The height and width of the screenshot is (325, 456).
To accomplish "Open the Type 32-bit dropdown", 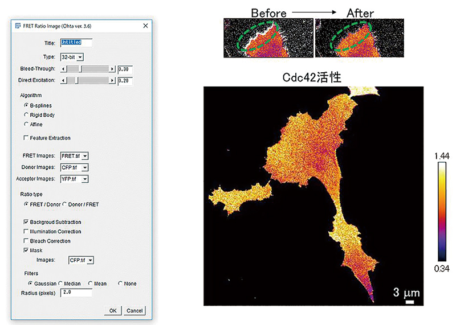I will pyautogui.click(x=72, y=57).
